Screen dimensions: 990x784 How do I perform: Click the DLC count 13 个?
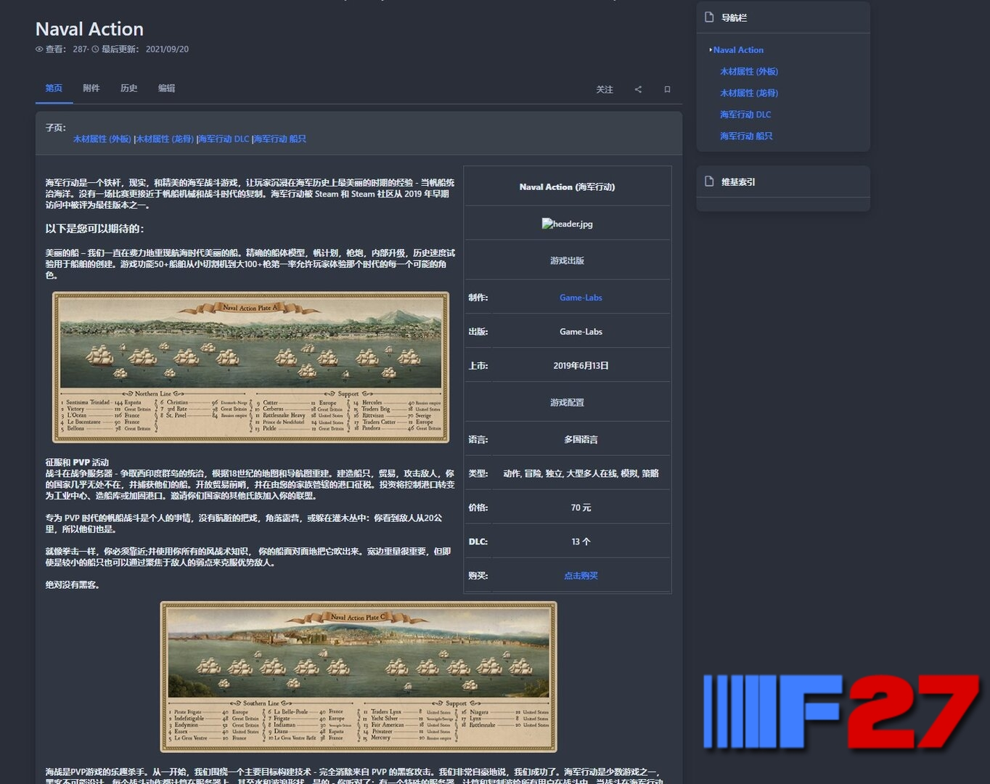pos(581,542)
